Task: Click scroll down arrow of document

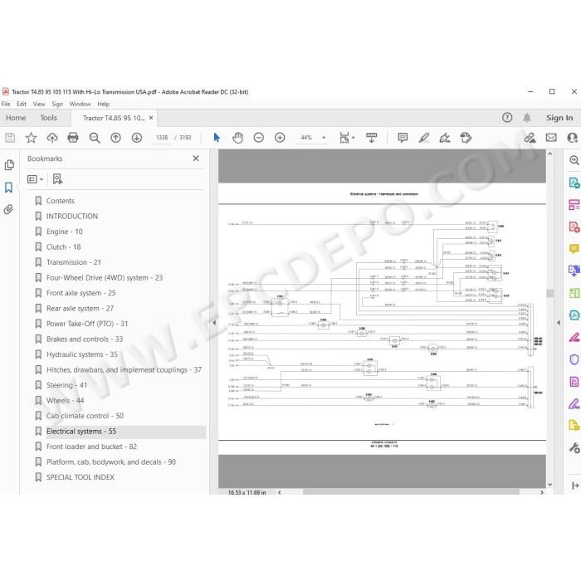Action: click(550, 484)
